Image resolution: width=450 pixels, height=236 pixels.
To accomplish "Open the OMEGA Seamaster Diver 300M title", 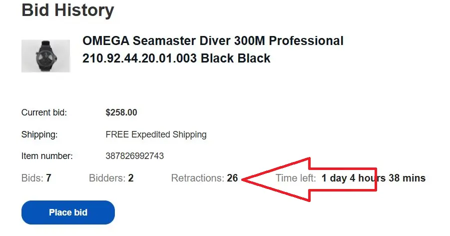I will coord(213,41).
